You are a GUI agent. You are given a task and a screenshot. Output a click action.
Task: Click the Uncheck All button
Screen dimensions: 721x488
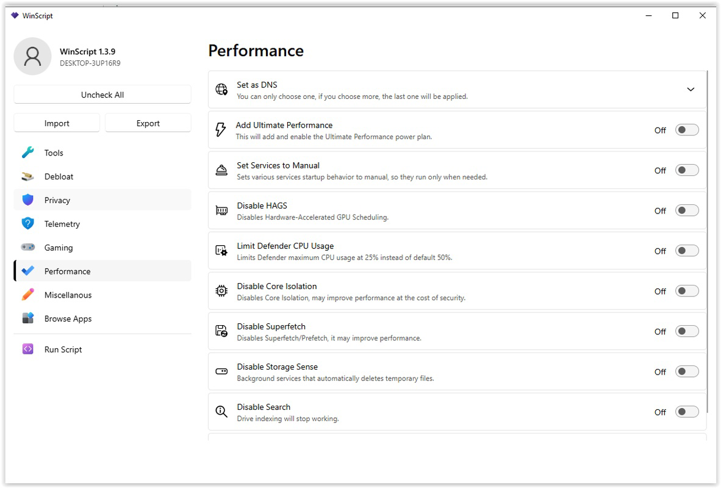tap(102, 95)
